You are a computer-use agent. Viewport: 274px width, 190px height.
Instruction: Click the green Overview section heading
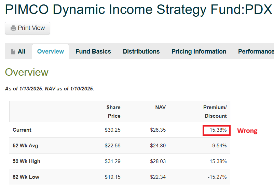coord(27,72)
